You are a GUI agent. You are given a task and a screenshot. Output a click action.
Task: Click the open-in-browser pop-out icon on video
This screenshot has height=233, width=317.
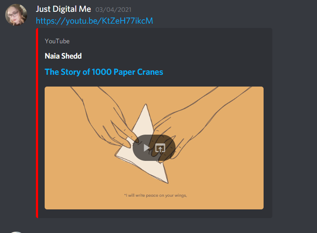160,148
